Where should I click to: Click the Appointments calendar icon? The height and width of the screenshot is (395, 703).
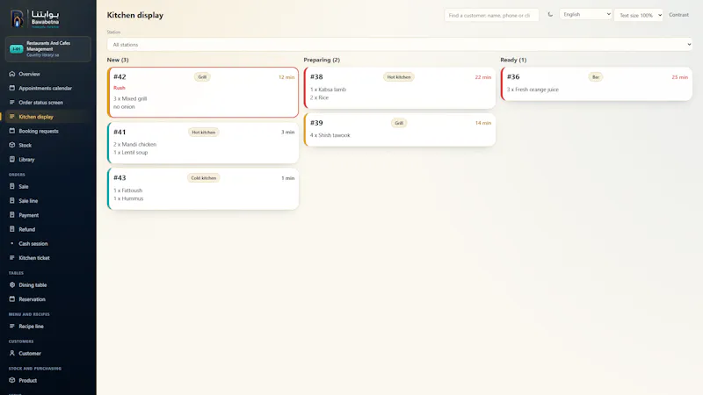point(12,89)
